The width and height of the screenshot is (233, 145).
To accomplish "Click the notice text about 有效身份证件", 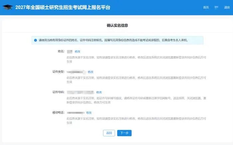I will pos(113,40).
